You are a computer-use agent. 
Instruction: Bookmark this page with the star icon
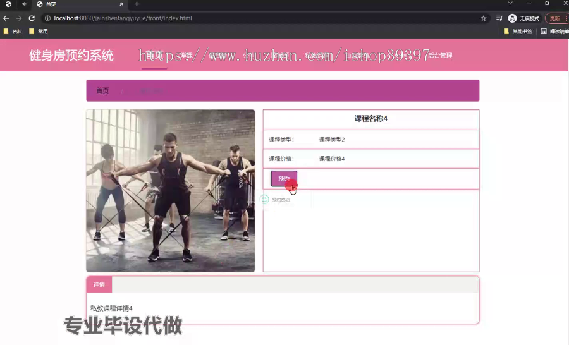(x=484, y=18)
